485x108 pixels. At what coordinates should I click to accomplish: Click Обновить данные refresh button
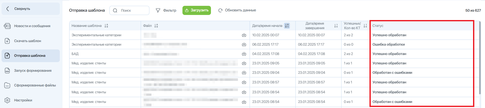[x=237, y=10]
